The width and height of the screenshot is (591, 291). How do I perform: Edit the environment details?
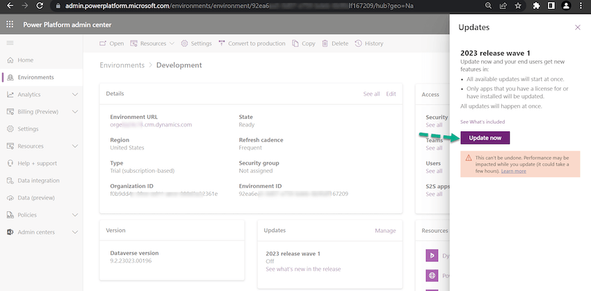391,94
